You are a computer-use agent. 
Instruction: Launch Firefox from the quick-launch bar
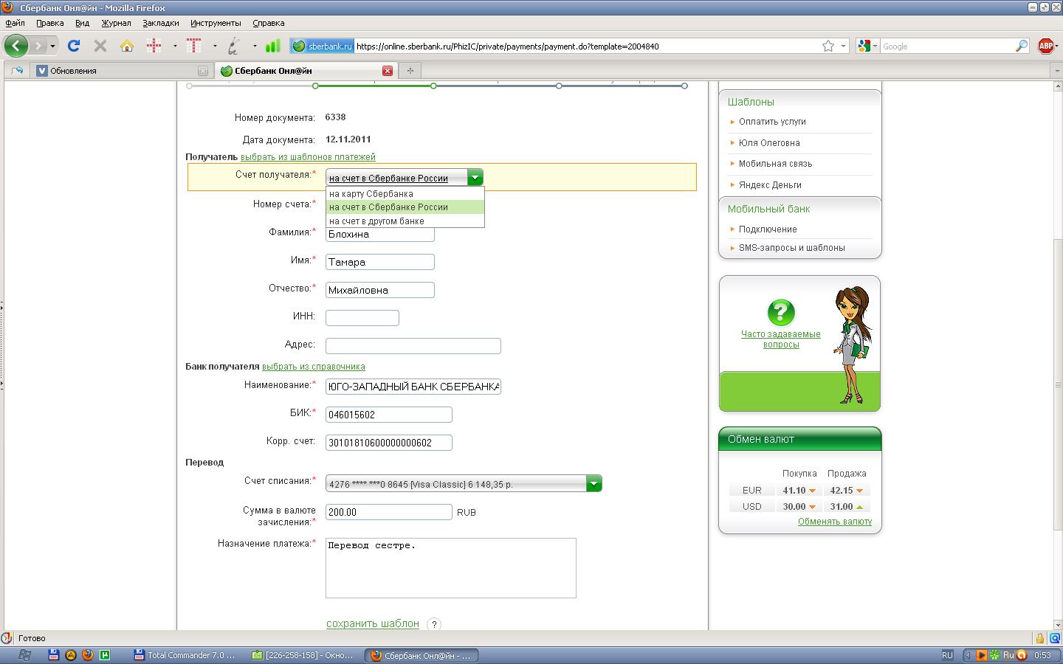tap(88, 655)
